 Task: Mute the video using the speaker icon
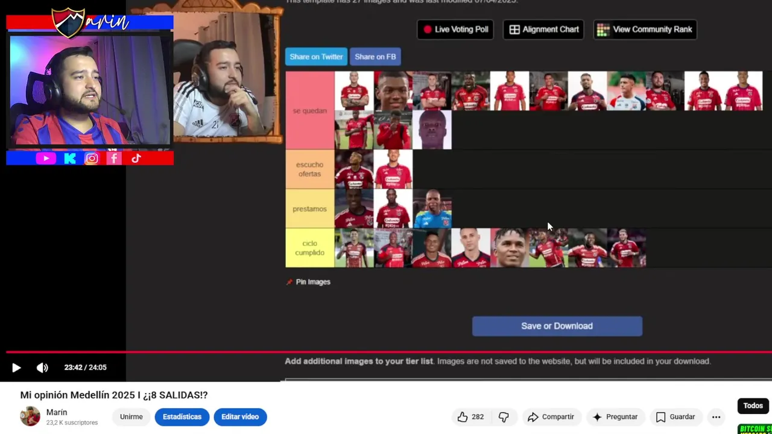[42, 368]
